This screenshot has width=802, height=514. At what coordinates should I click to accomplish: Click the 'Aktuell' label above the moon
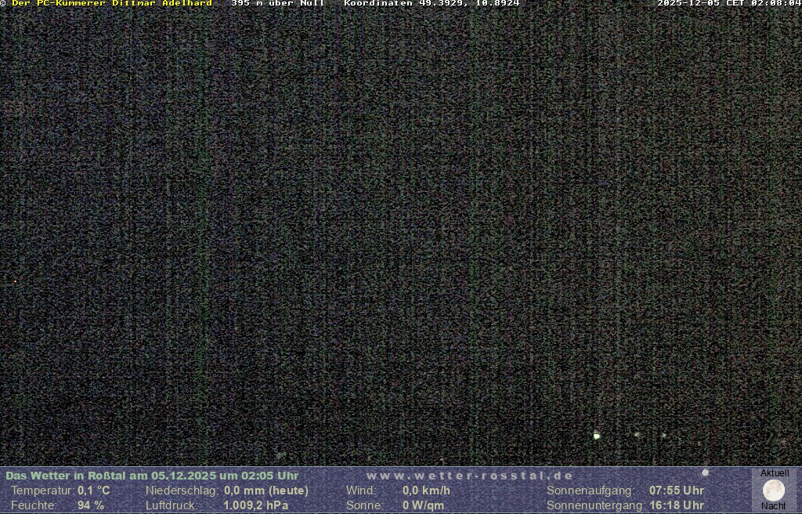(775, 473)
